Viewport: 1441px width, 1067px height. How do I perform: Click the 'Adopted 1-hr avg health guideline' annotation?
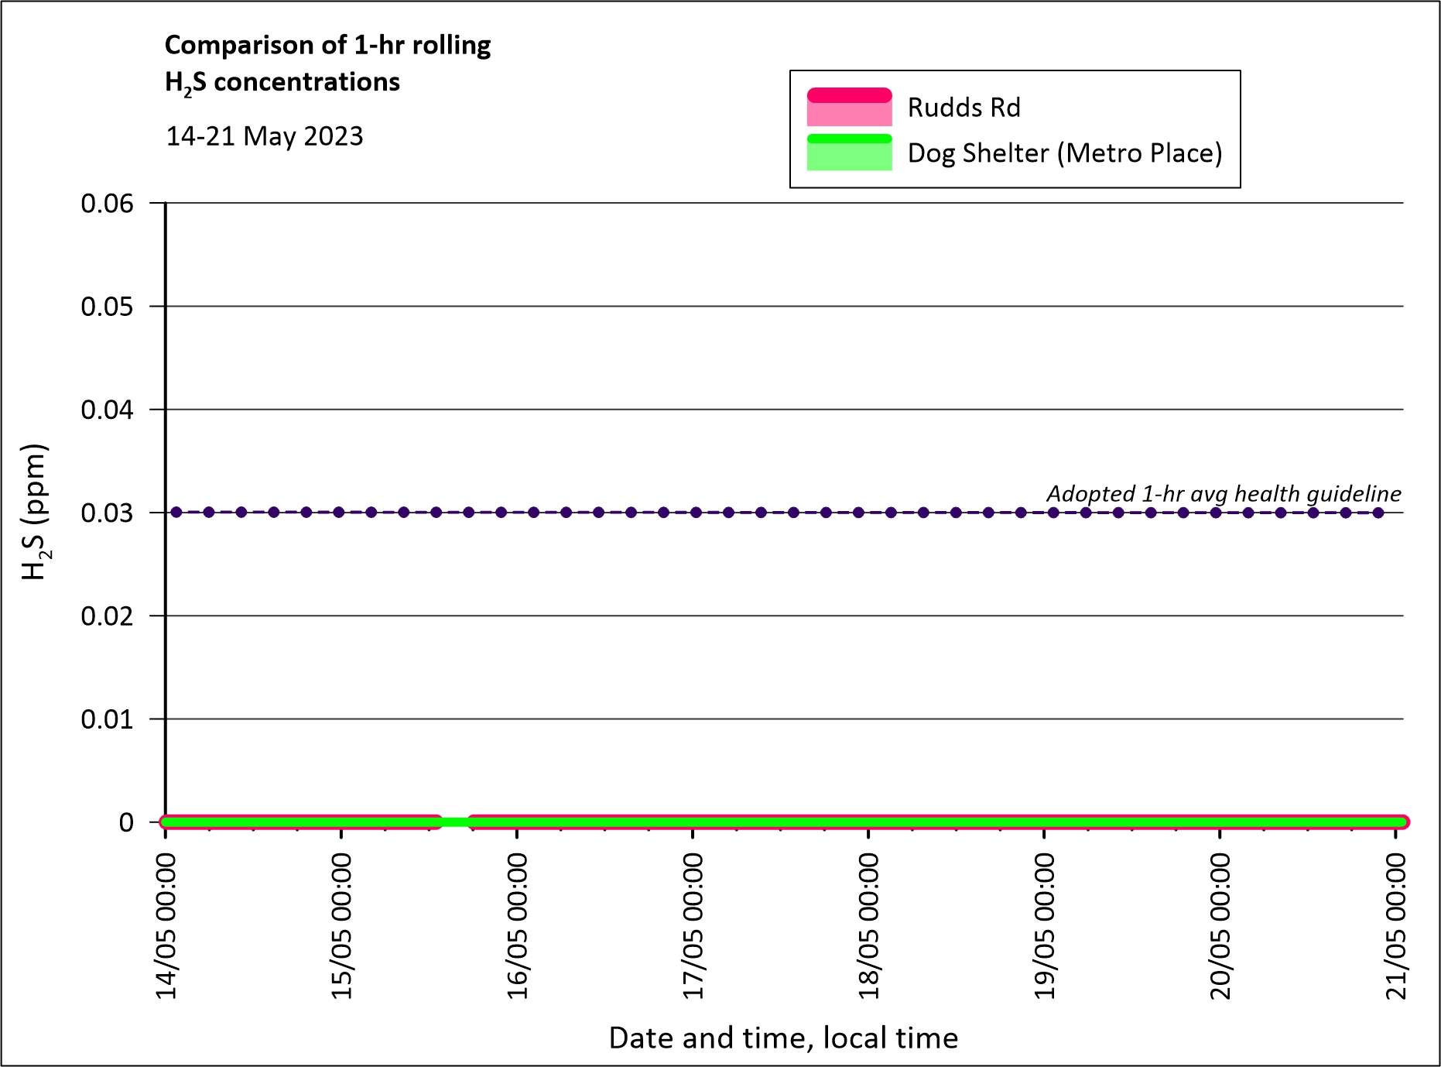coord(1223,493)
